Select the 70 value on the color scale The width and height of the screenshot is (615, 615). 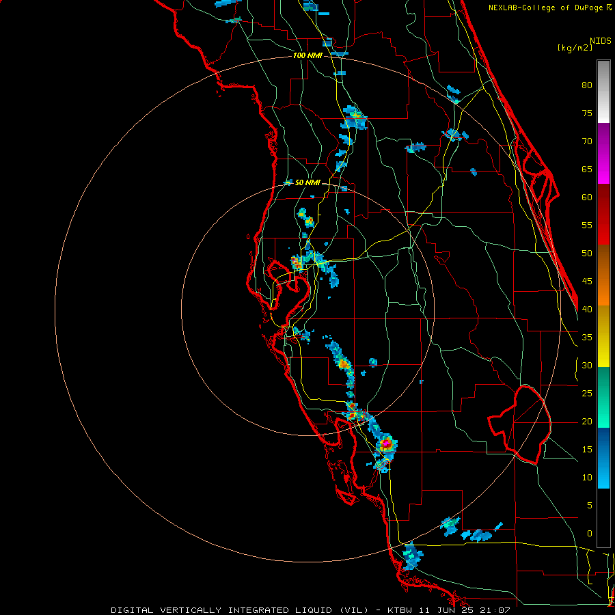587,141
